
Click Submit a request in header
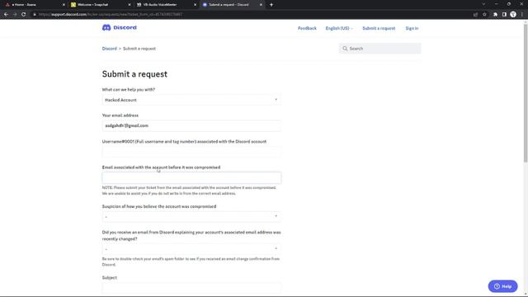(x=379, y=28)
